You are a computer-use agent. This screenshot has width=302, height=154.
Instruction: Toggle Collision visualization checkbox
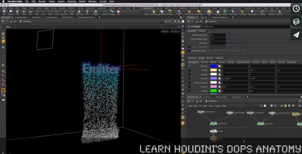[190, 78]
